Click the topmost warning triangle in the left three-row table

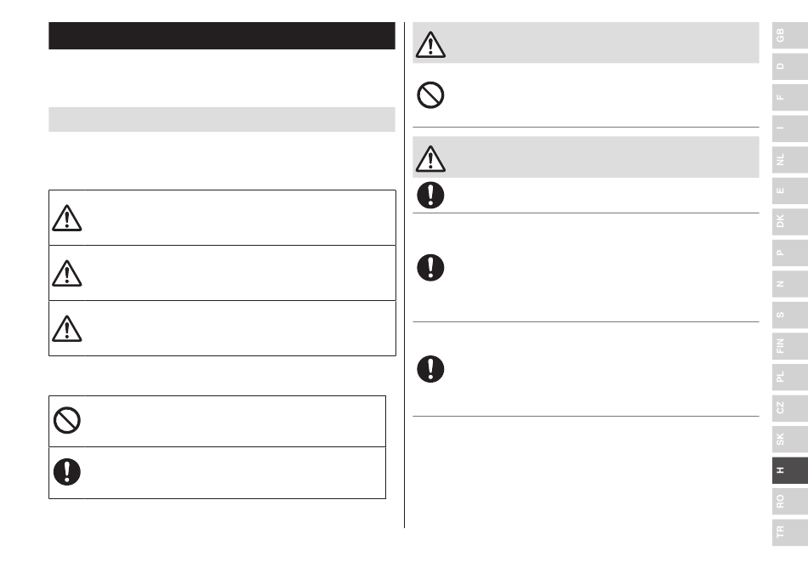tap(66, 218)
